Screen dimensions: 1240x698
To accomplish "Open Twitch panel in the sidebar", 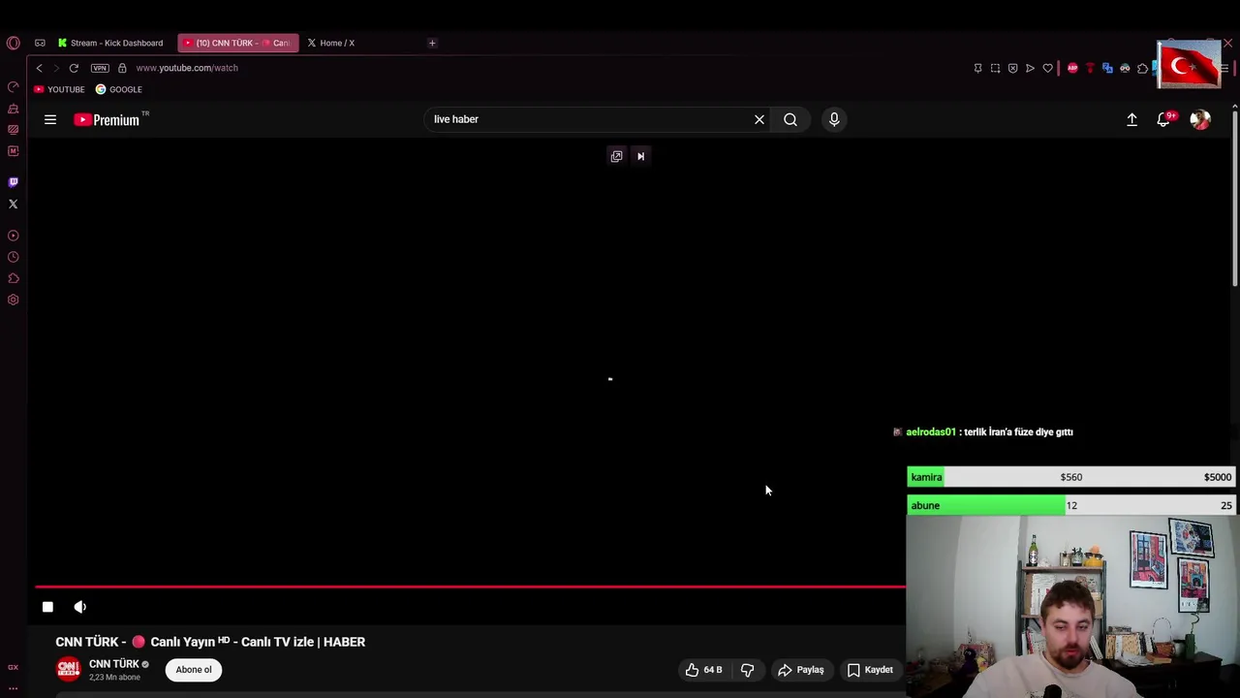I will [14, 182].
